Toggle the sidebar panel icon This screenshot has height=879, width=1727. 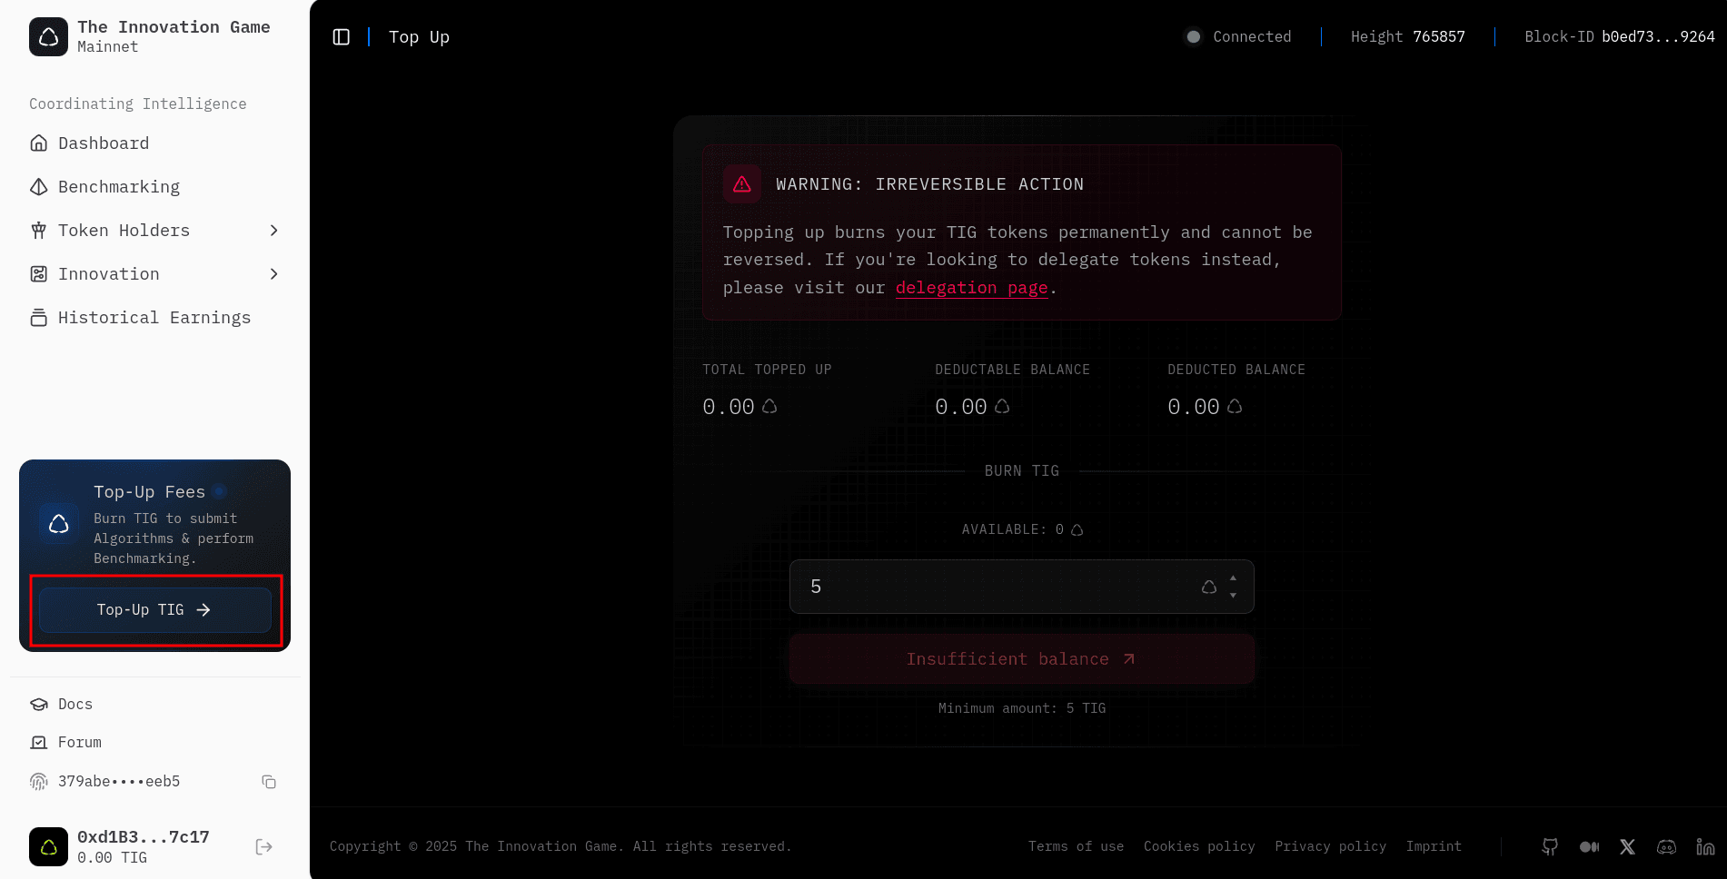tap(342, 37)
